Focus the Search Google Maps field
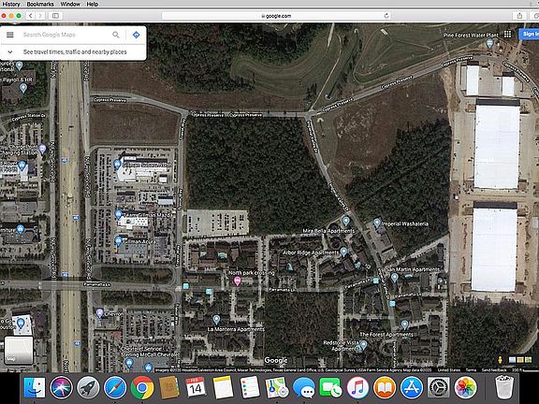Viewport: 539px width, 404px height. coord(66,35)
